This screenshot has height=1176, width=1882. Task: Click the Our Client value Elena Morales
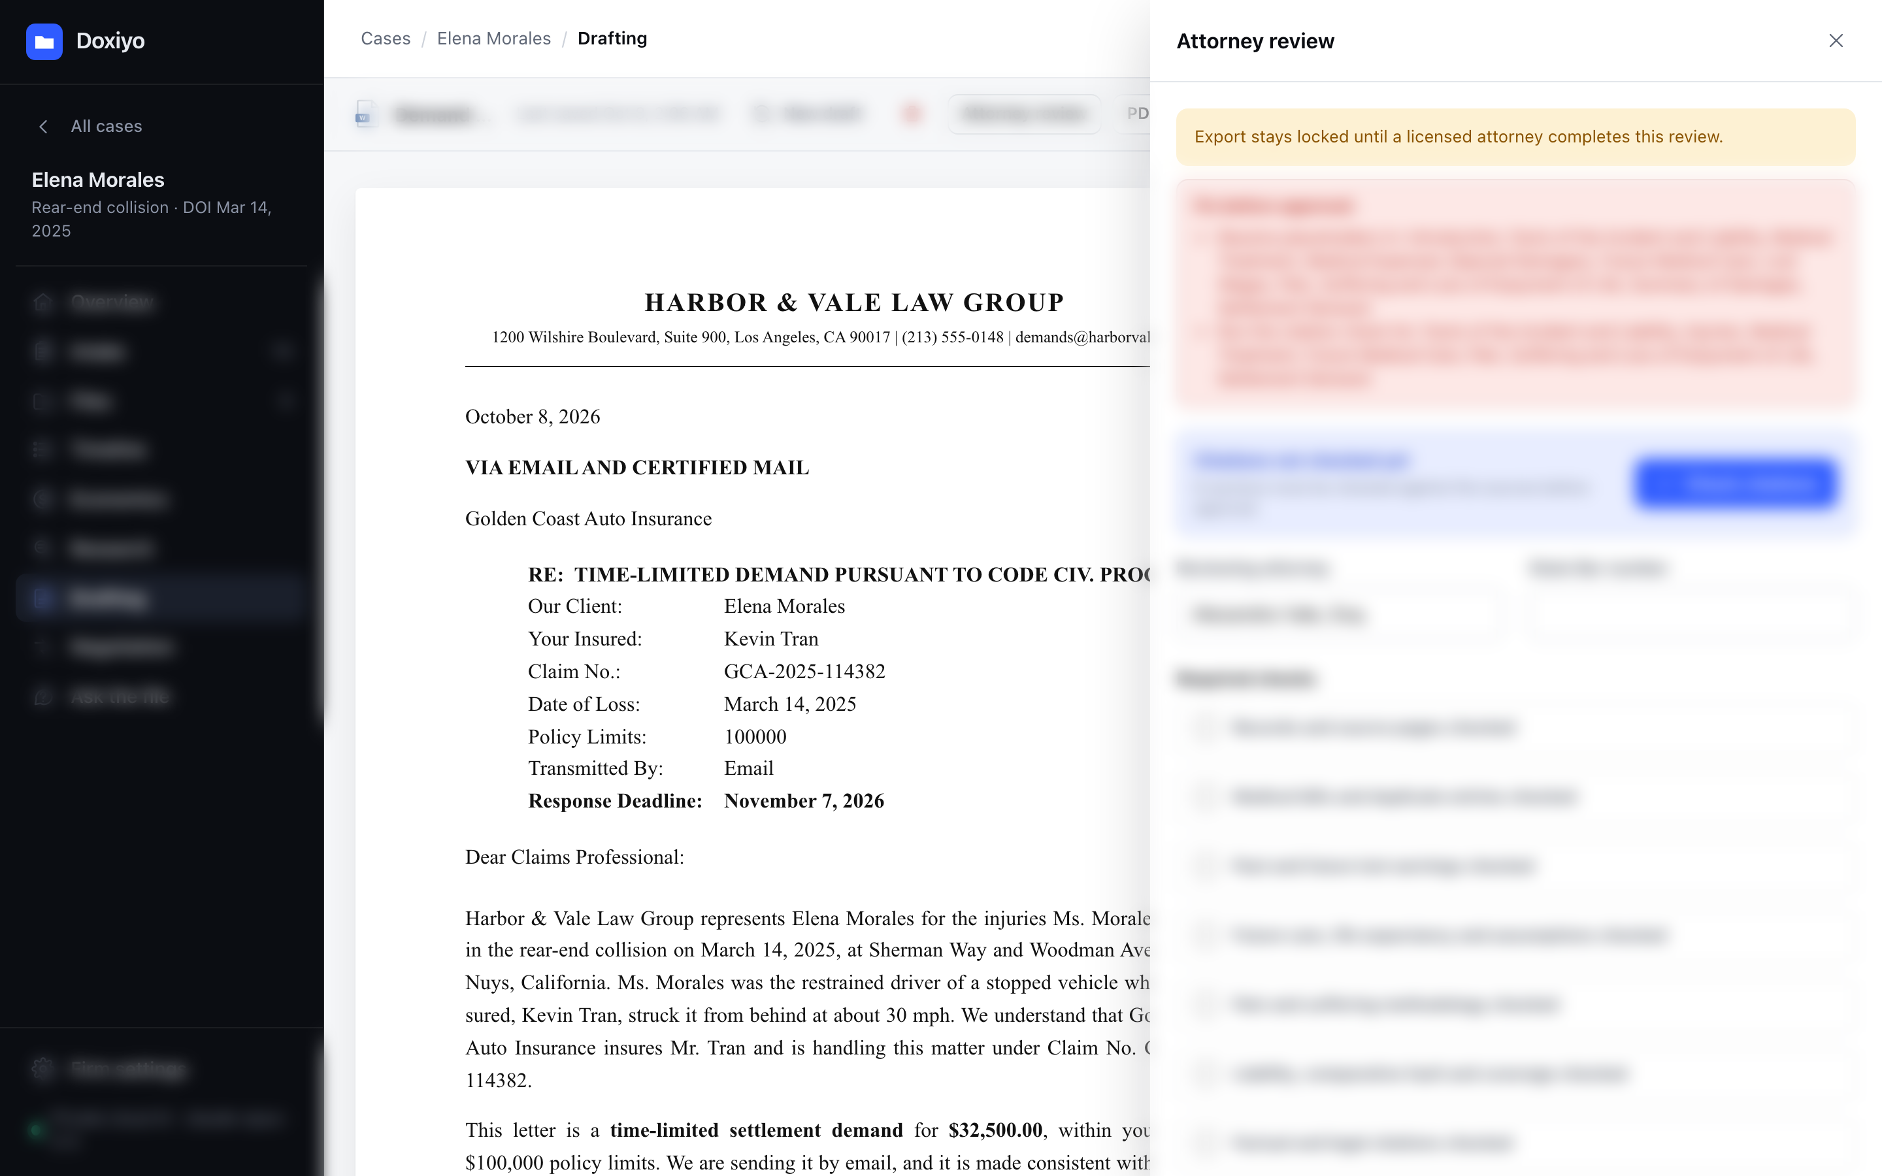click(x=784, y=607)
